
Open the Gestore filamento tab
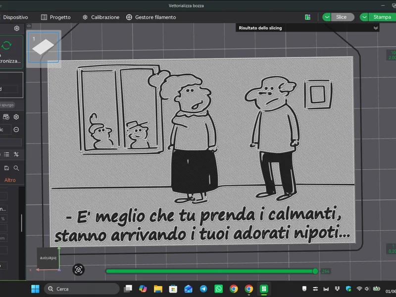[x=151, y=17]
